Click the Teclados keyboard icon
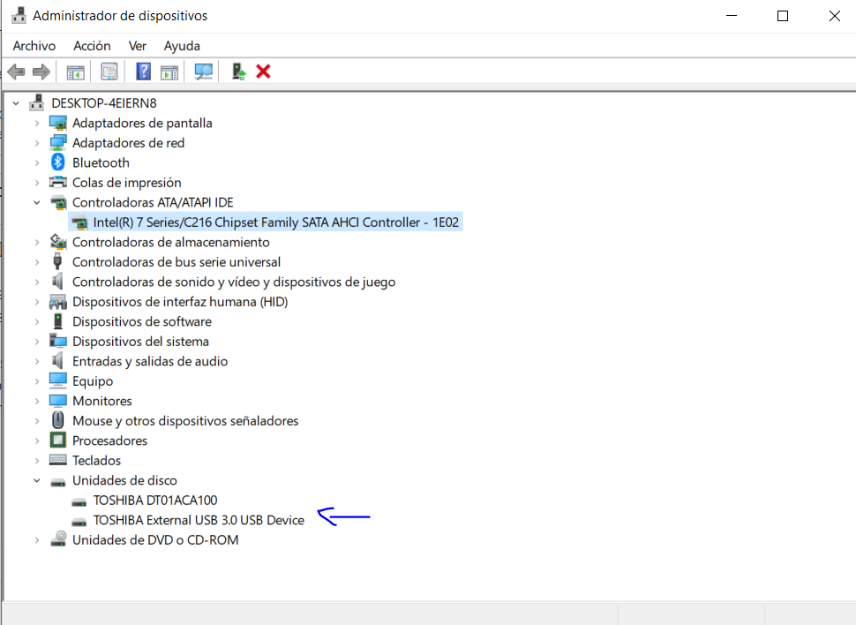 pos(58,460)
